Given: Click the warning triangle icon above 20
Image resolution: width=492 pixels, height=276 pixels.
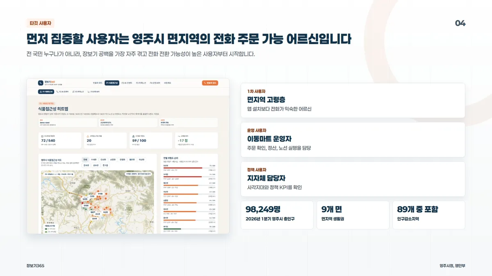Looking at the screenshot, I should (x=88, y=136).
